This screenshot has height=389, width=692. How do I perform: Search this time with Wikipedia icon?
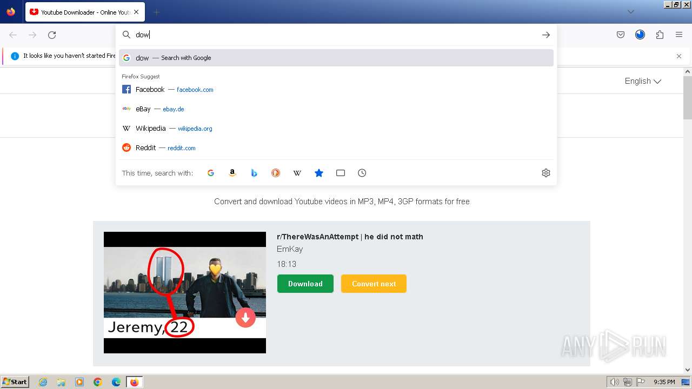click(297, 173)
